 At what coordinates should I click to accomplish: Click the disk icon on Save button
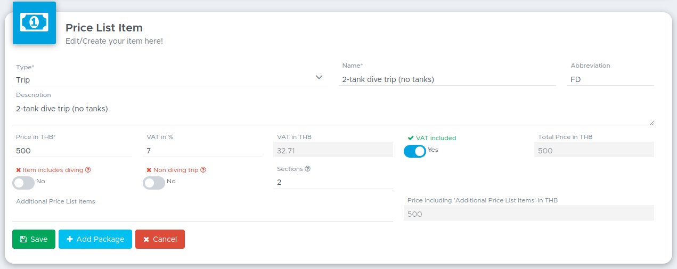(23, 239)
